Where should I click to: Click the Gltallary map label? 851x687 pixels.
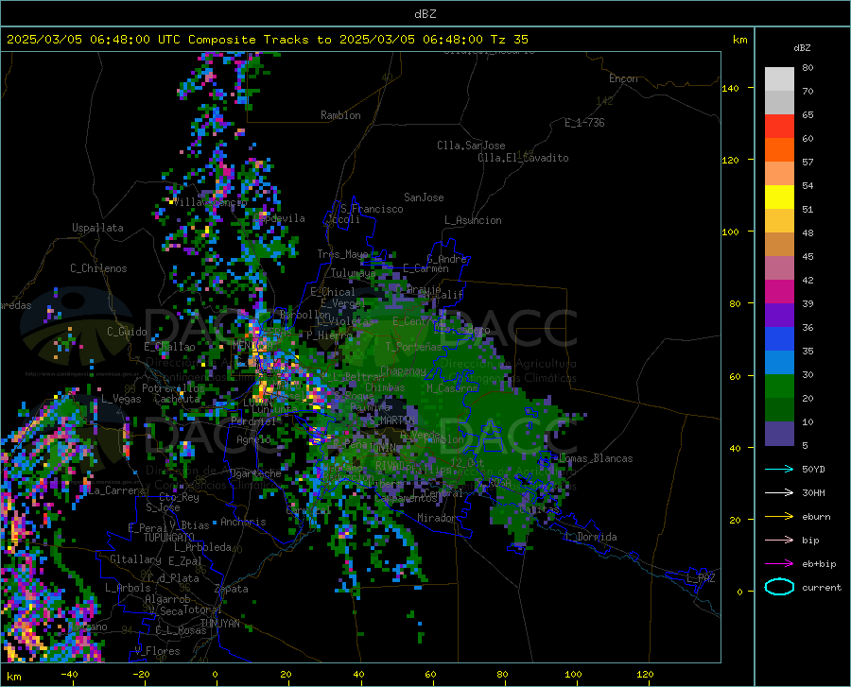click(135, 559)
